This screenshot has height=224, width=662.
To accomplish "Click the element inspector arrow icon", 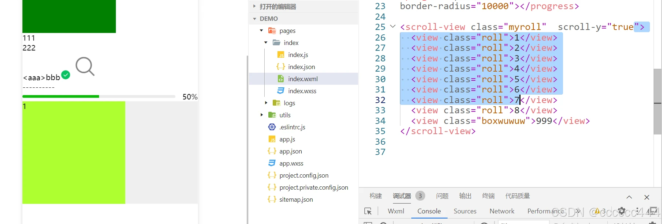I will tap(368, 211).
